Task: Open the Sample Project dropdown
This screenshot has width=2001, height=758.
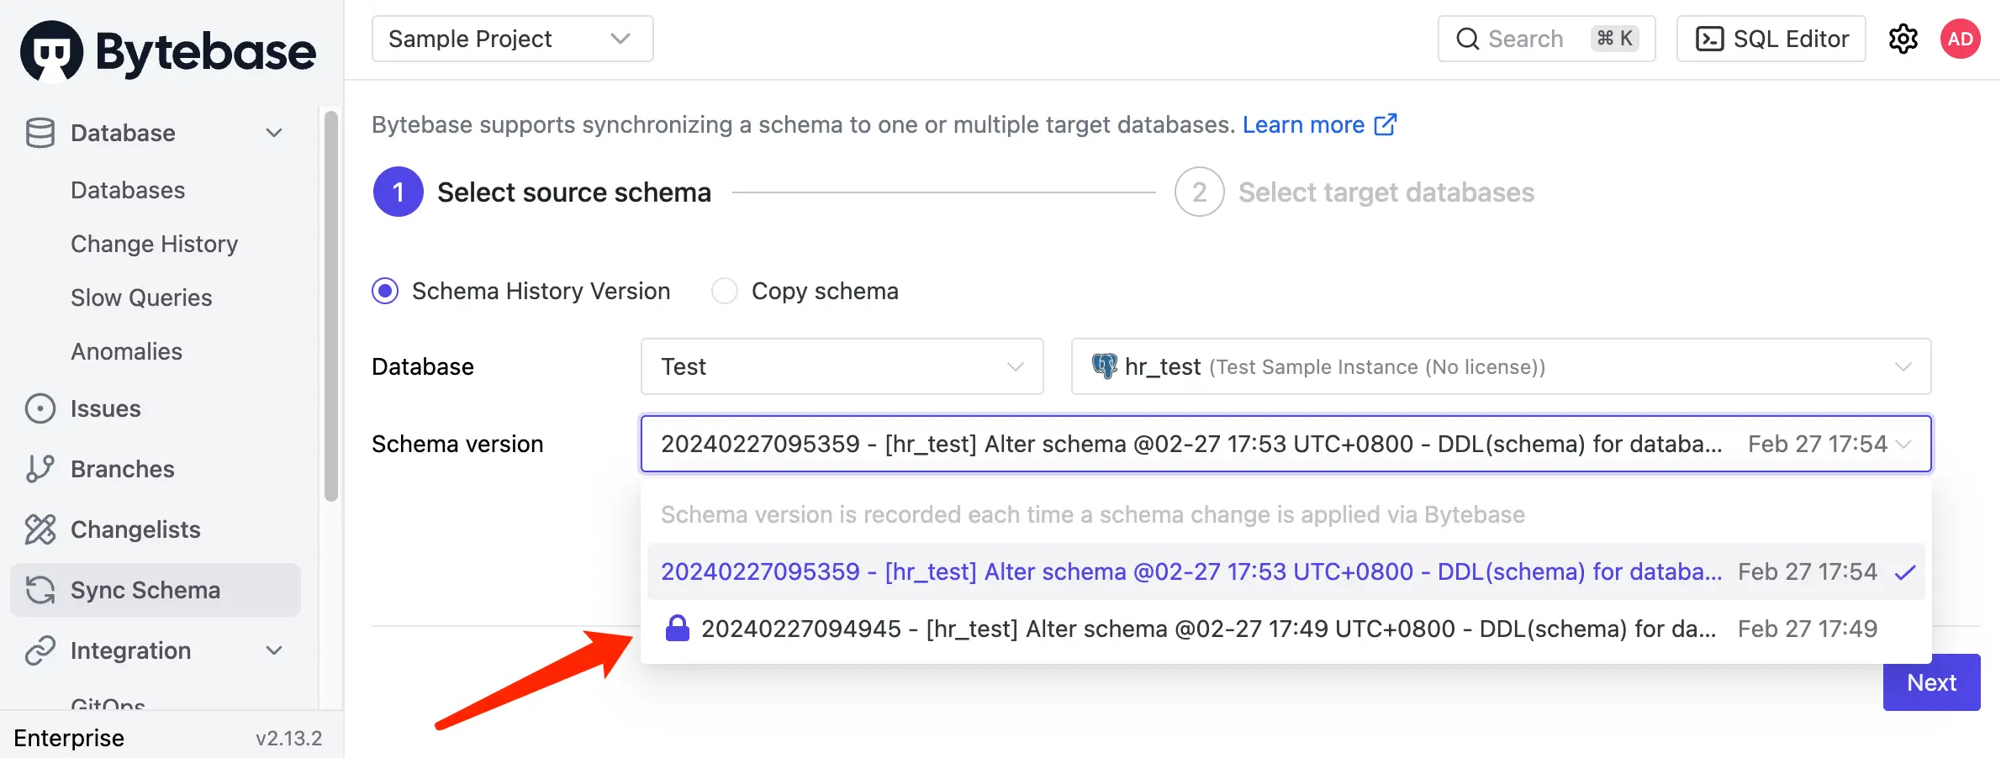Action: tap(512, 39)
